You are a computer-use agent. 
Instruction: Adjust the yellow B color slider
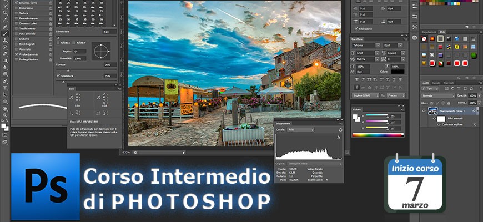click(x=376, y=128)
